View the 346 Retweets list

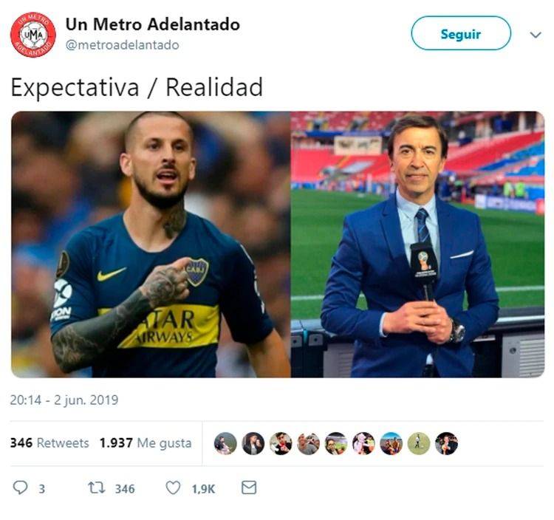[x=49, y=442]
